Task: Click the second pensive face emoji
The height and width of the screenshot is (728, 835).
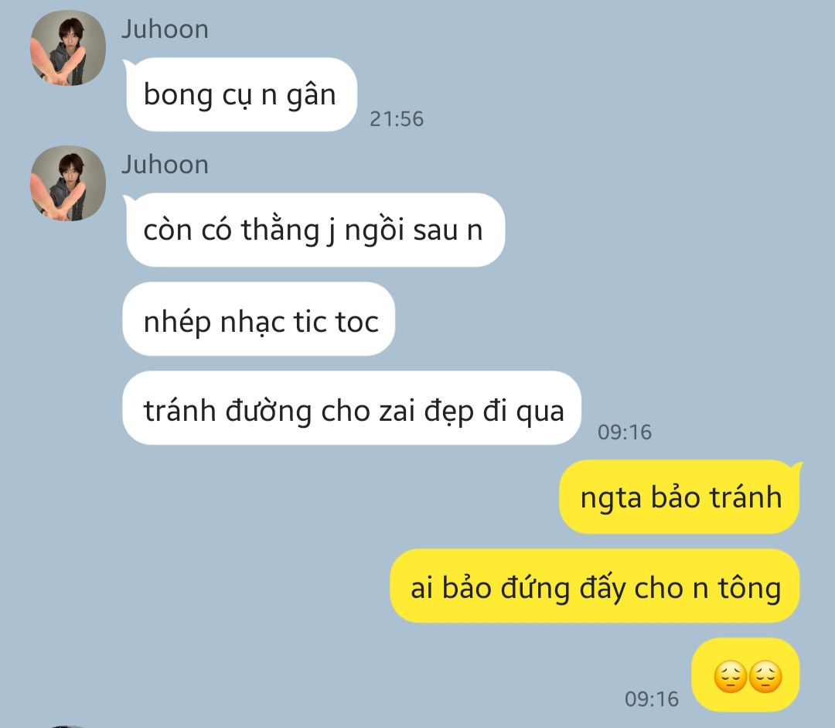Action: point(765,676)
